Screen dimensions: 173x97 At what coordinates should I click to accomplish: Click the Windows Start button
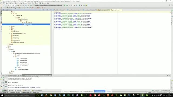2,95
